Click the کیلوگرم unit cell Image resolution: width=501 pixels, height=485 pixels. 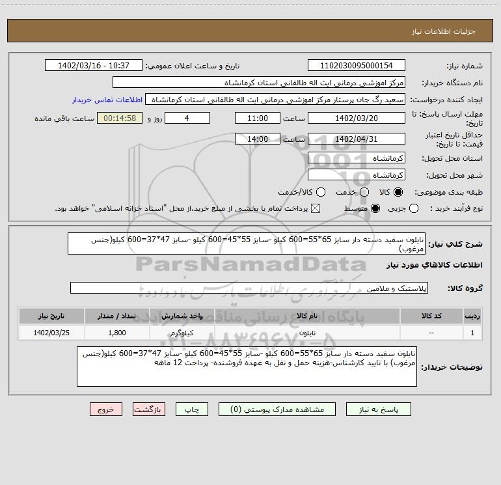pos(182,333)
